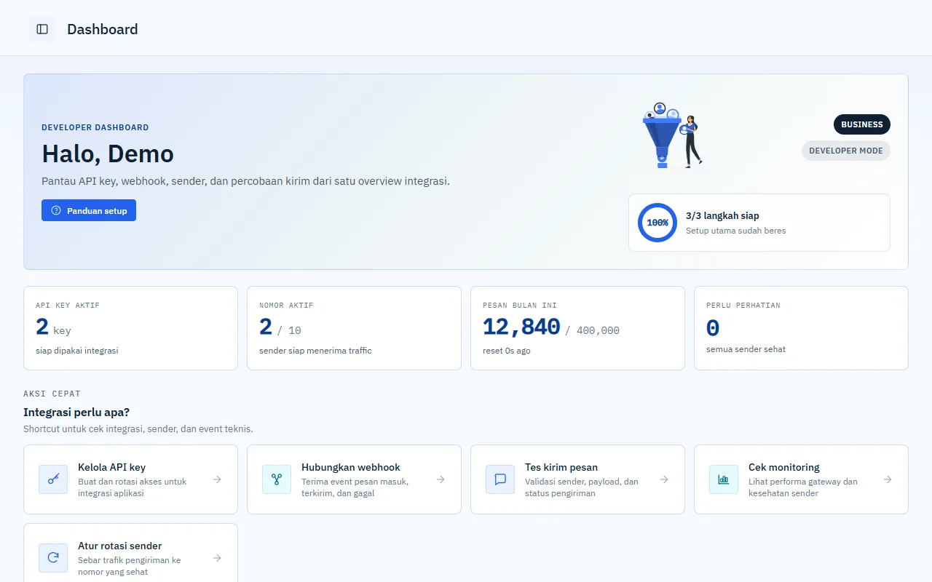Click the webhook branch icon
The image size is (932, 582).
pyautogui.click(x=277, y=479)
